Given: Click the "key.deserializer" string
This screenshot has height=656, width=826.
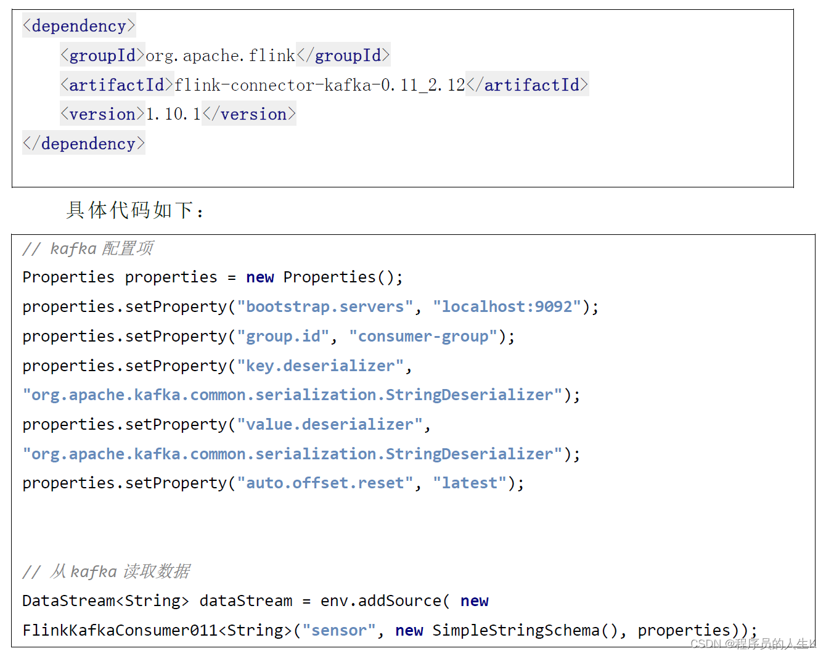Looking at the screenshot, I should [x=320, y=366].
